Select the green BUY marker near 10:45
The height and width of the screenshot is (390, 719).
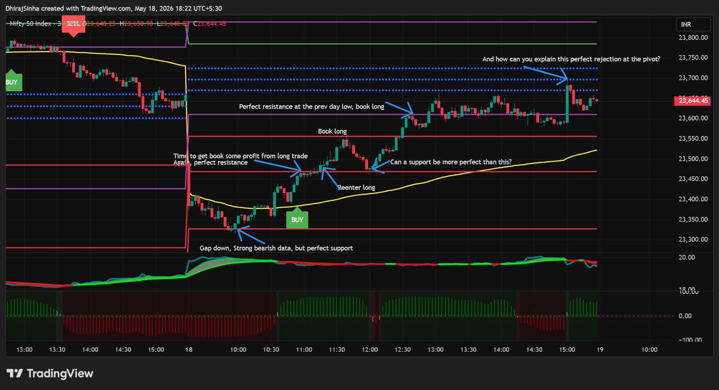click(x=297, y=219)
